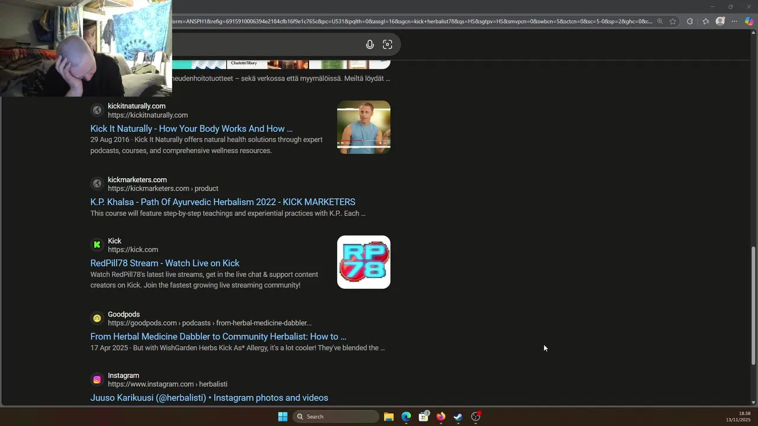The image size is (758, 426).
Task: Open K.P. Khalsa Ayurvedic Herbalism link
Action: pos(223,202)
